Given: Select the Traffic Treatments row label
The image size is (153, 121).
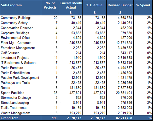Looking at the screenshot, I should click(14, 108).
